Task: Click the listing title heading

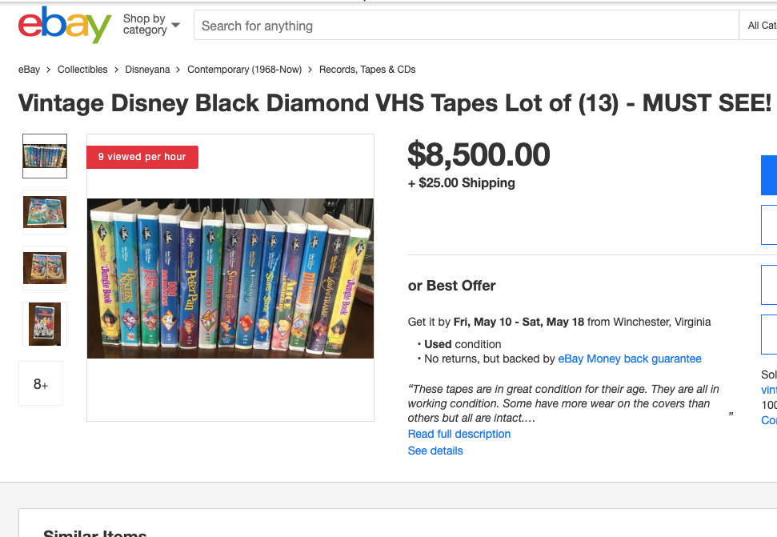Action: click(395, 103)
